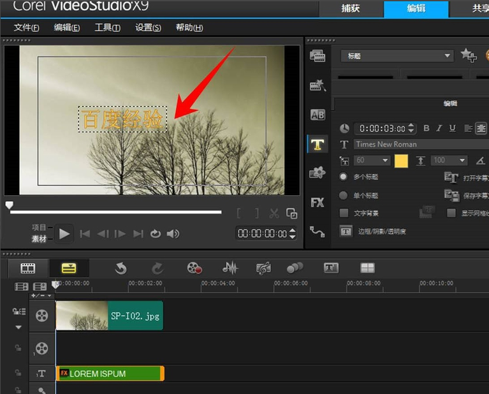Open the FX filter library icon
489x394 pixels.
tap(317, 203)
